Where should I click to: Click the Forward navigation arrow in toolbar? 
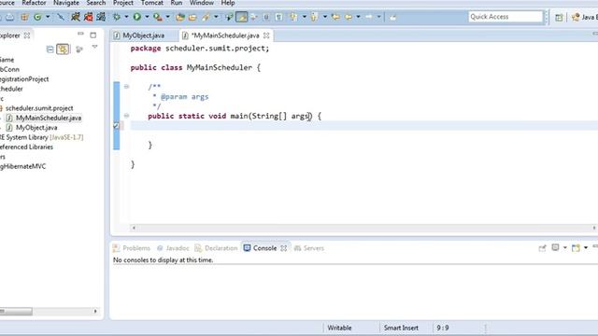(x=369, y=17)
